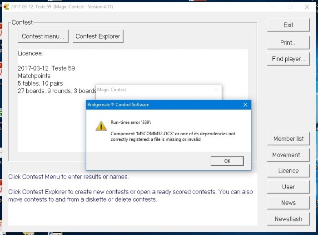Close the small Magic Contest popup

pos(216,90)
